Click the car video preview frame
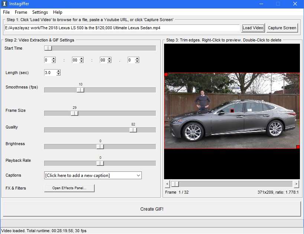 tap(232, 111)
